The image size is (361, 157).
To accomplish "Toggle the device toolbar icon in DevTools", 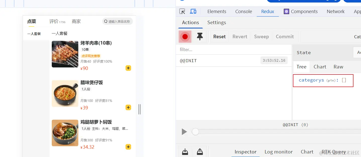I will coord(193,11).
